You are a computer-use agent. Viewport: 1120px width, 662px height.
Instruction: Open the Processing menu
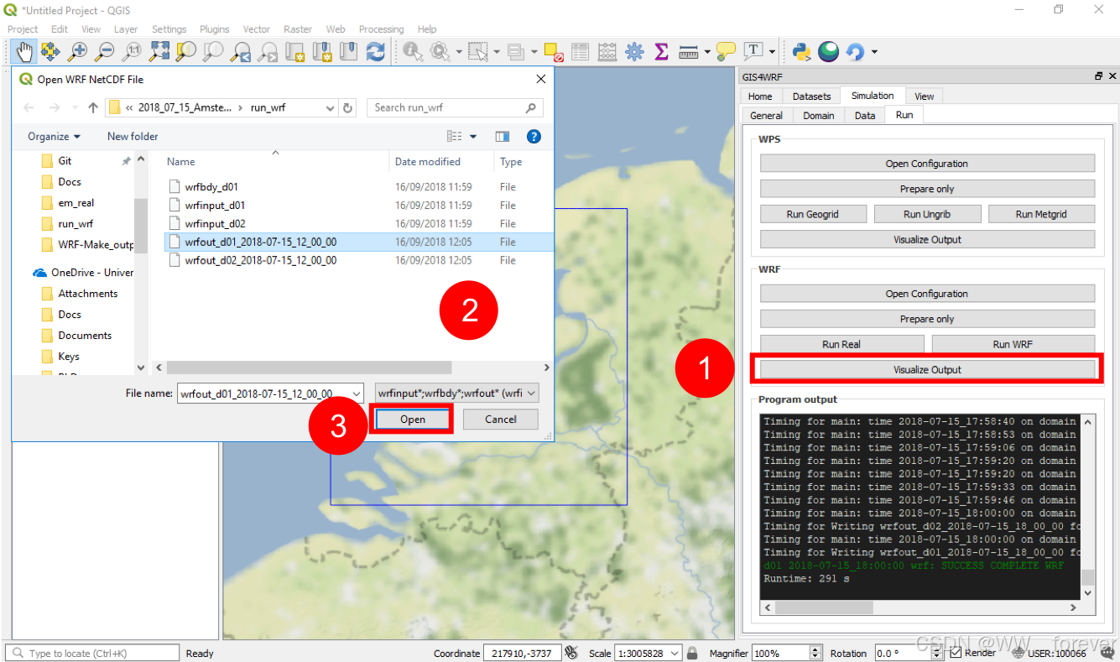[x=381, y=29]
